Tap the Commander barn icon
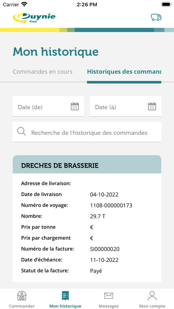The image size is (174, 309). click(22, 296)
